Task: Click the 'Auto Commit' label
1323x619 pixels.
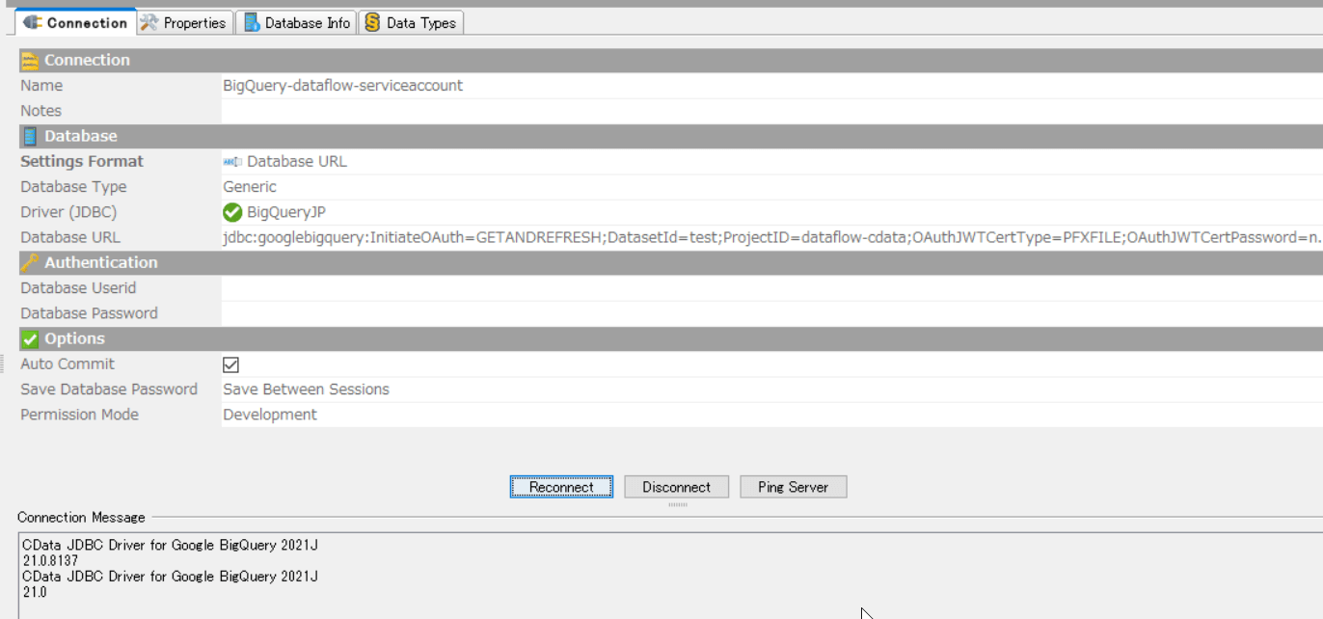Action: pos(67,364)
